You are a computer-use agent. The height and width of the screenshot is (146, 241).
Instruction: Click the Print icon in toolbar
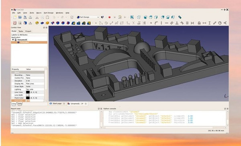point(30,17)
